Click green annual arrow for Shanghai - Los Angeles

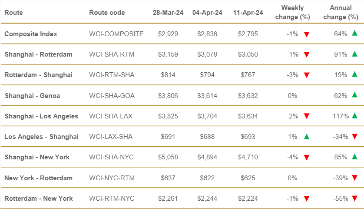[x=354, y=115]
